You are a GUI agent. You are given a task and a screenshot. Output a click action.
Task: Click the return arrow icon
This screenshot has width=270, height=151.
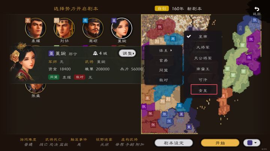click(x=256, y=9)
